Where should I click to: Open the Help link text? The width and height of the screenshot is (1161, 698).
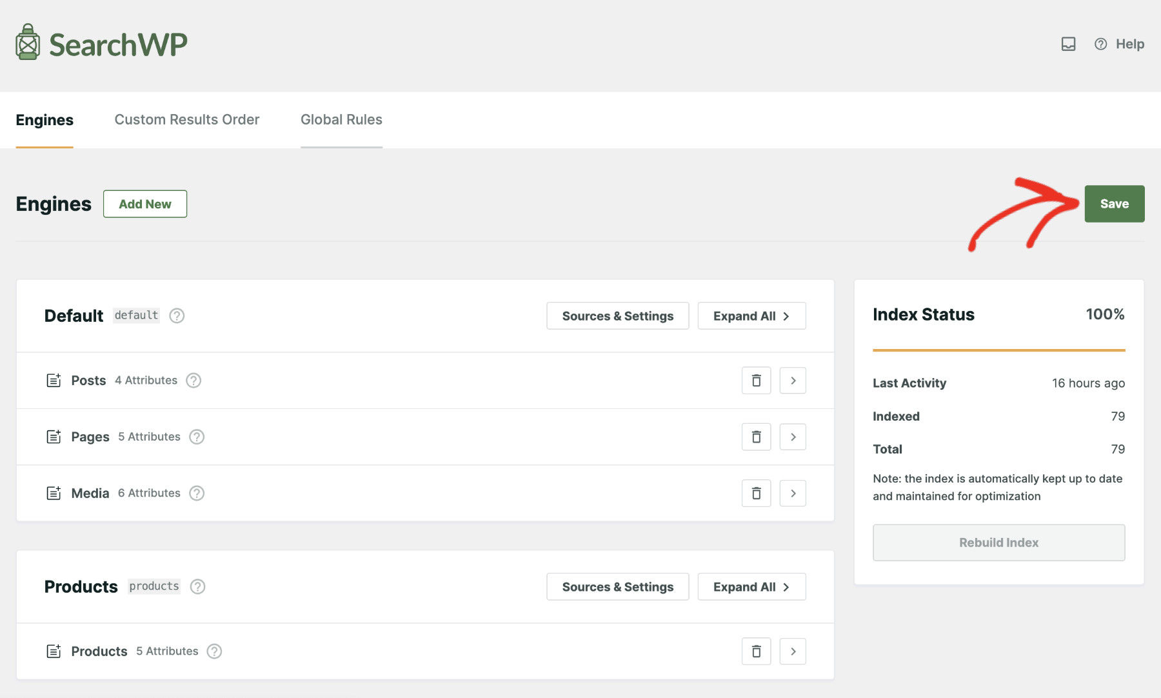tap(1130, 44)
